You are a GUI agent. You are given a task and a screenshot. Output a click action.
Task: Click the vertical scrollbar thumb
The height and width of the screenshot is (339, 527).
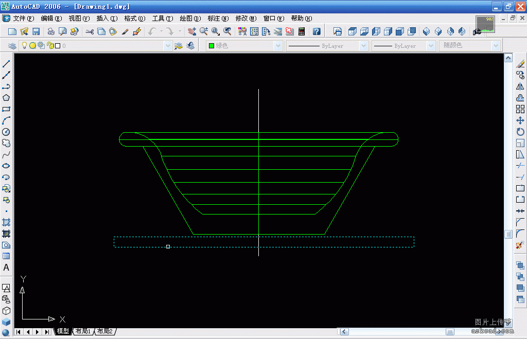(508, 234)
